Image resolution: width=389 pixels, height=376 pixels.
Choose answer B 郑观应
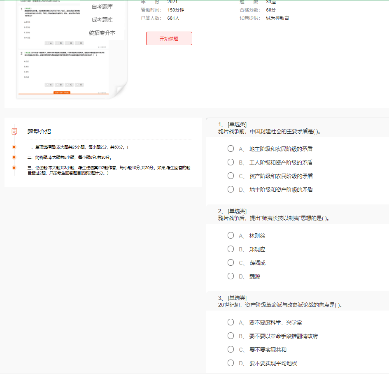pyautogui.click(x=231, y=249)
